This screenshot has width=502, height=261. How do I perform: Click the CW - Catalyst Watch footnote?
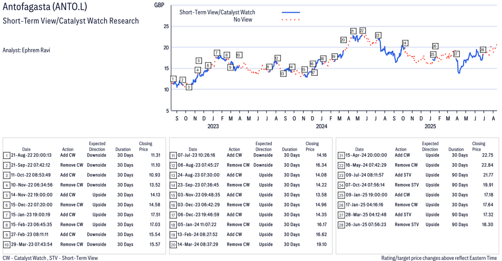click(24, 258)
